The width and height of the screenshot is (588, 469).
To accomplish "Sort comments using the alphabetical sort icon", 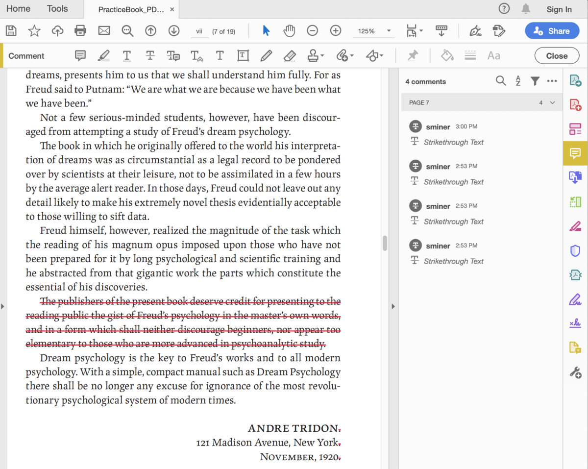I will 518,81.
